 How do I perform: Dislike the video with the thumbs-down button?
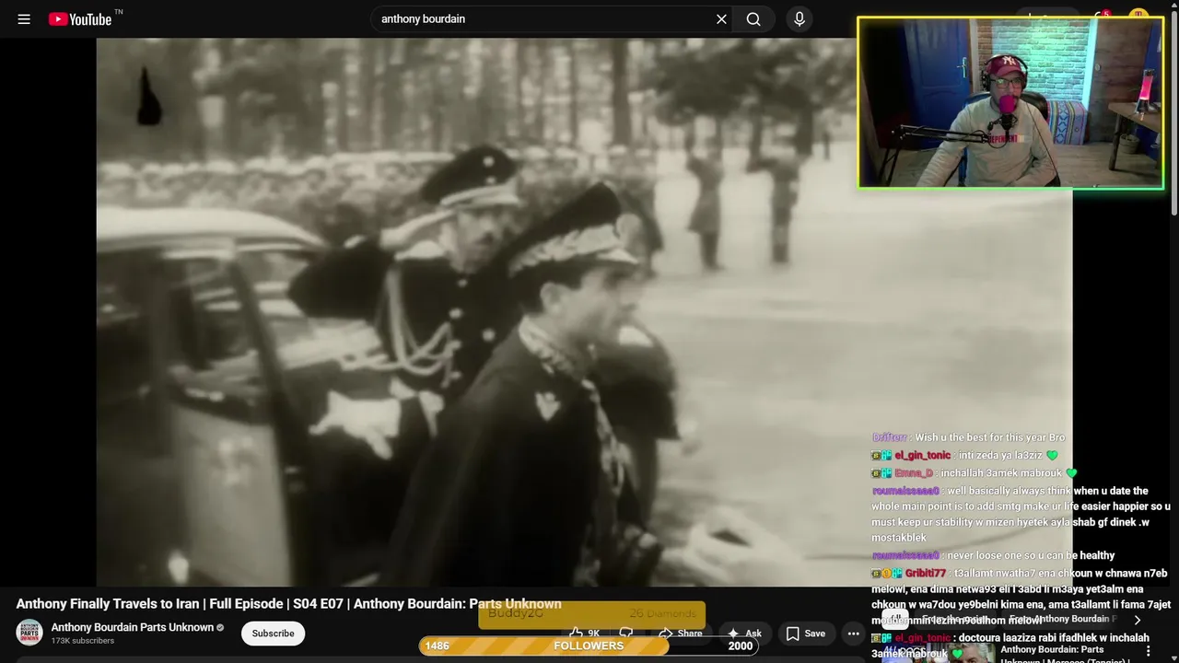coord(626,634)
